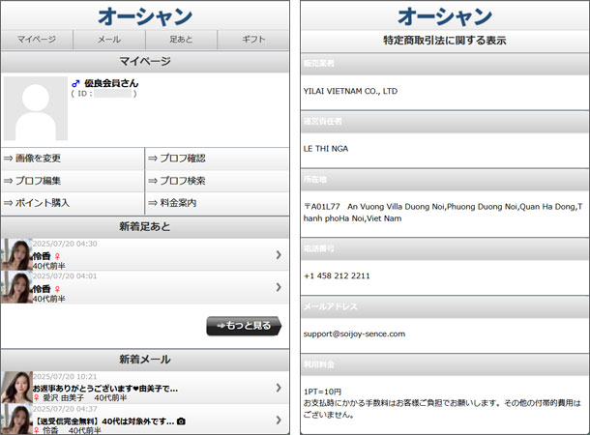Click the first footprint entry's profile photo

pos(16,253)
